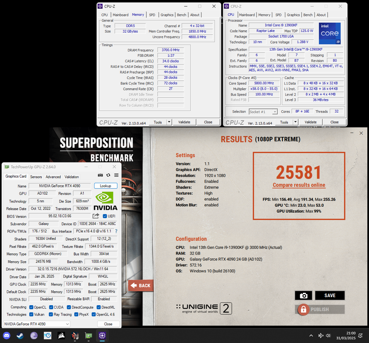The image size is (369, 343).
Task: Toggle the UEFI checkbox in GPU-Z
Action: (105, 216)
